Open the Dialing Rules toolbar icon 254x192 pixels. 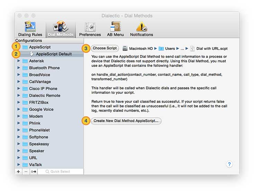pos(30,26)
